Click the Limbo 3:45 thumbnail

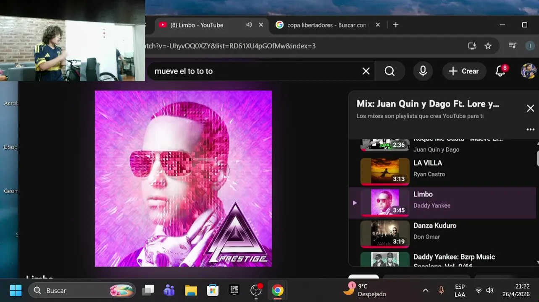click(385, 203)
